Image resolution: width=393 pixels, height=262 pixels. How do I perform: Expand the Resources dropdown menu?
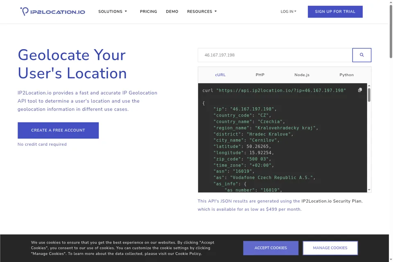pos(202,11)
